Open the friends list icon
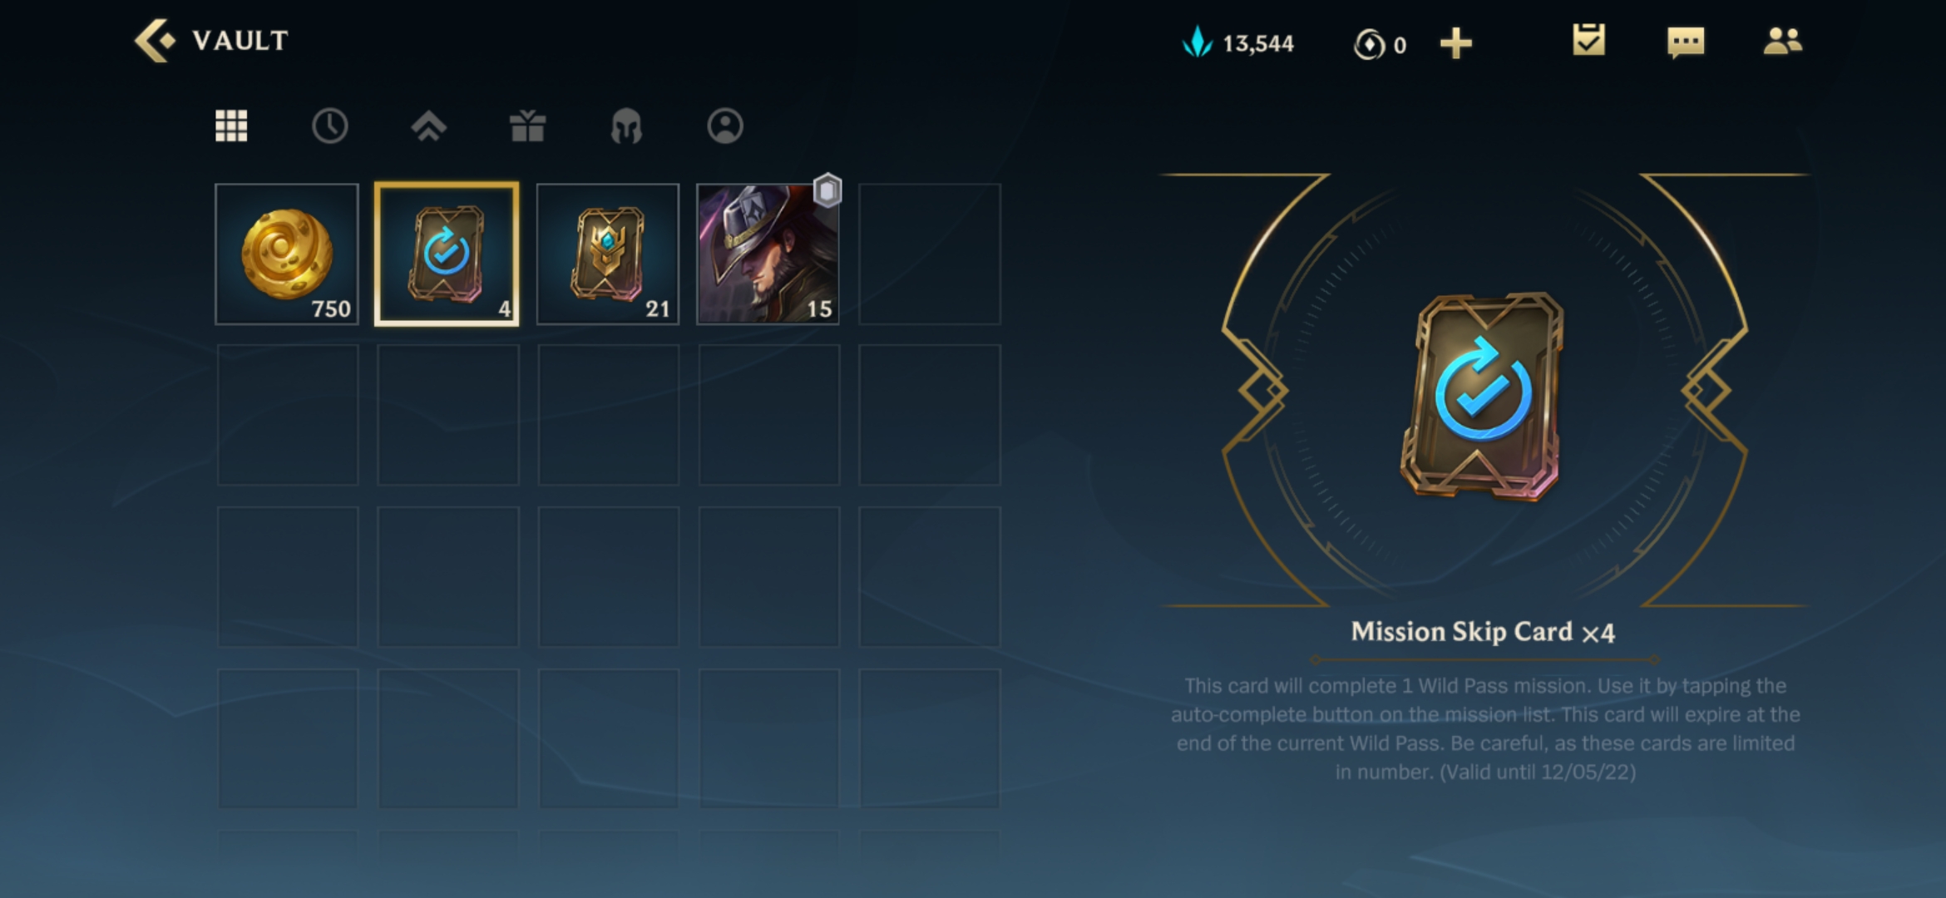This screenshot has width=1946, height=898. (1783, 41)
